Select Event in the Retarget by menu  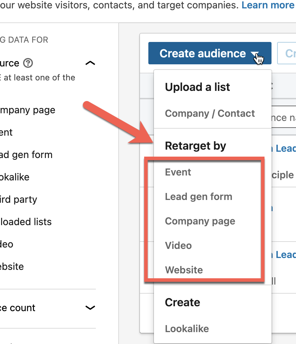(x=178, y=172)
